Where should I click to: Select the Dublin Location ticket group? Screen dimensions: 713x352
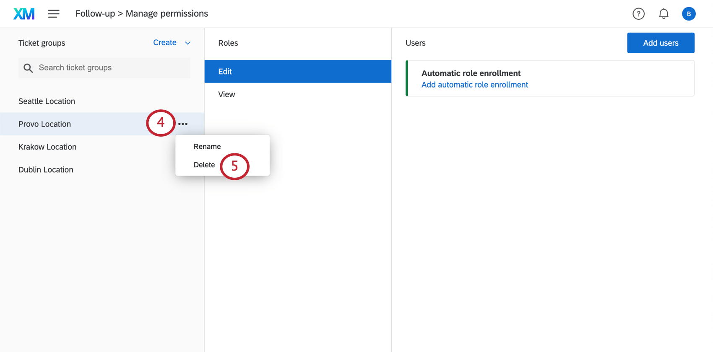(x=46, y=170)
